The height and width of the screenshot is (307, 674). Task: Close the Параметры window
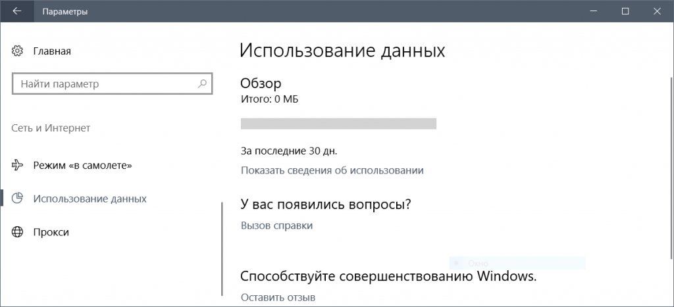pyautogui.click(x=656, y=11)
